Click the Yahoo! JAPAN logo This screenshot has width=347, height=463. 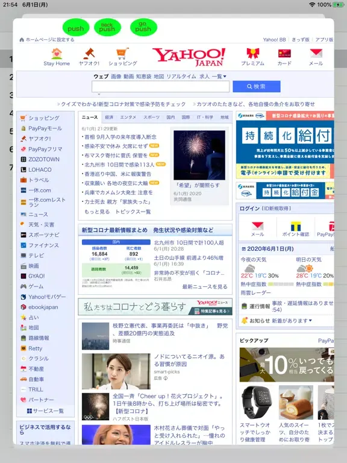[189, 57]
